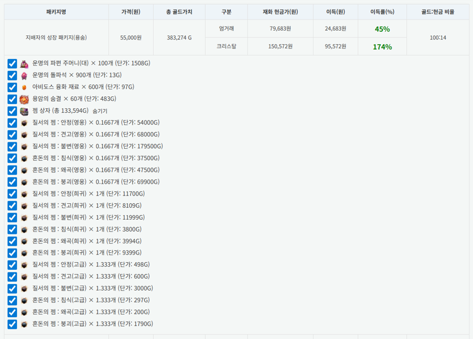Click the 100:14 ratio cell
473x339 pixels.
pyautogui.click(x=438, y=38)
